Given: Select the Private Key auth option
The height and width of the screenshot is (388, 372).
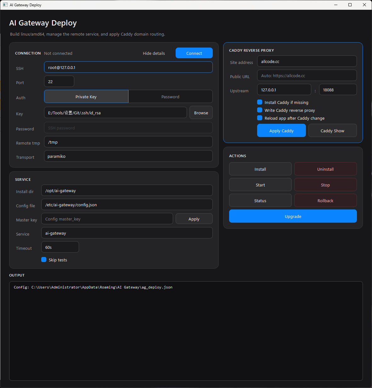Looking at the screenshot, I should [x=86, y=97].
